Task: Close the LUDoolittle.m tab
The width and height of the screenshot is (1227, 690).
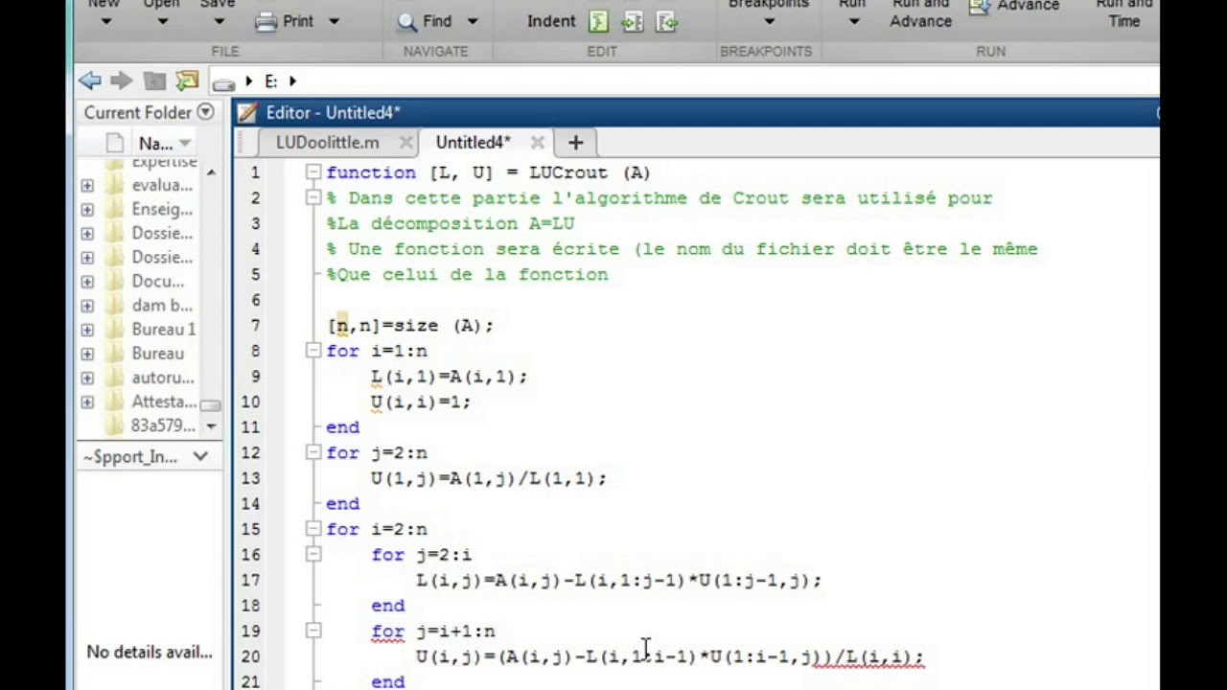Action: 406,143
